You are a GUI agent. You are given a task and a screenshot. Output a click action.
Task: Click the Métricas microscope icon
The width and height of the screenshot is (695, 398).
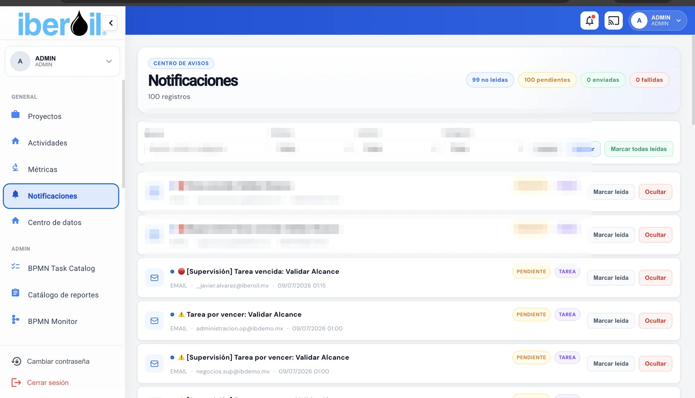(15, 168)
